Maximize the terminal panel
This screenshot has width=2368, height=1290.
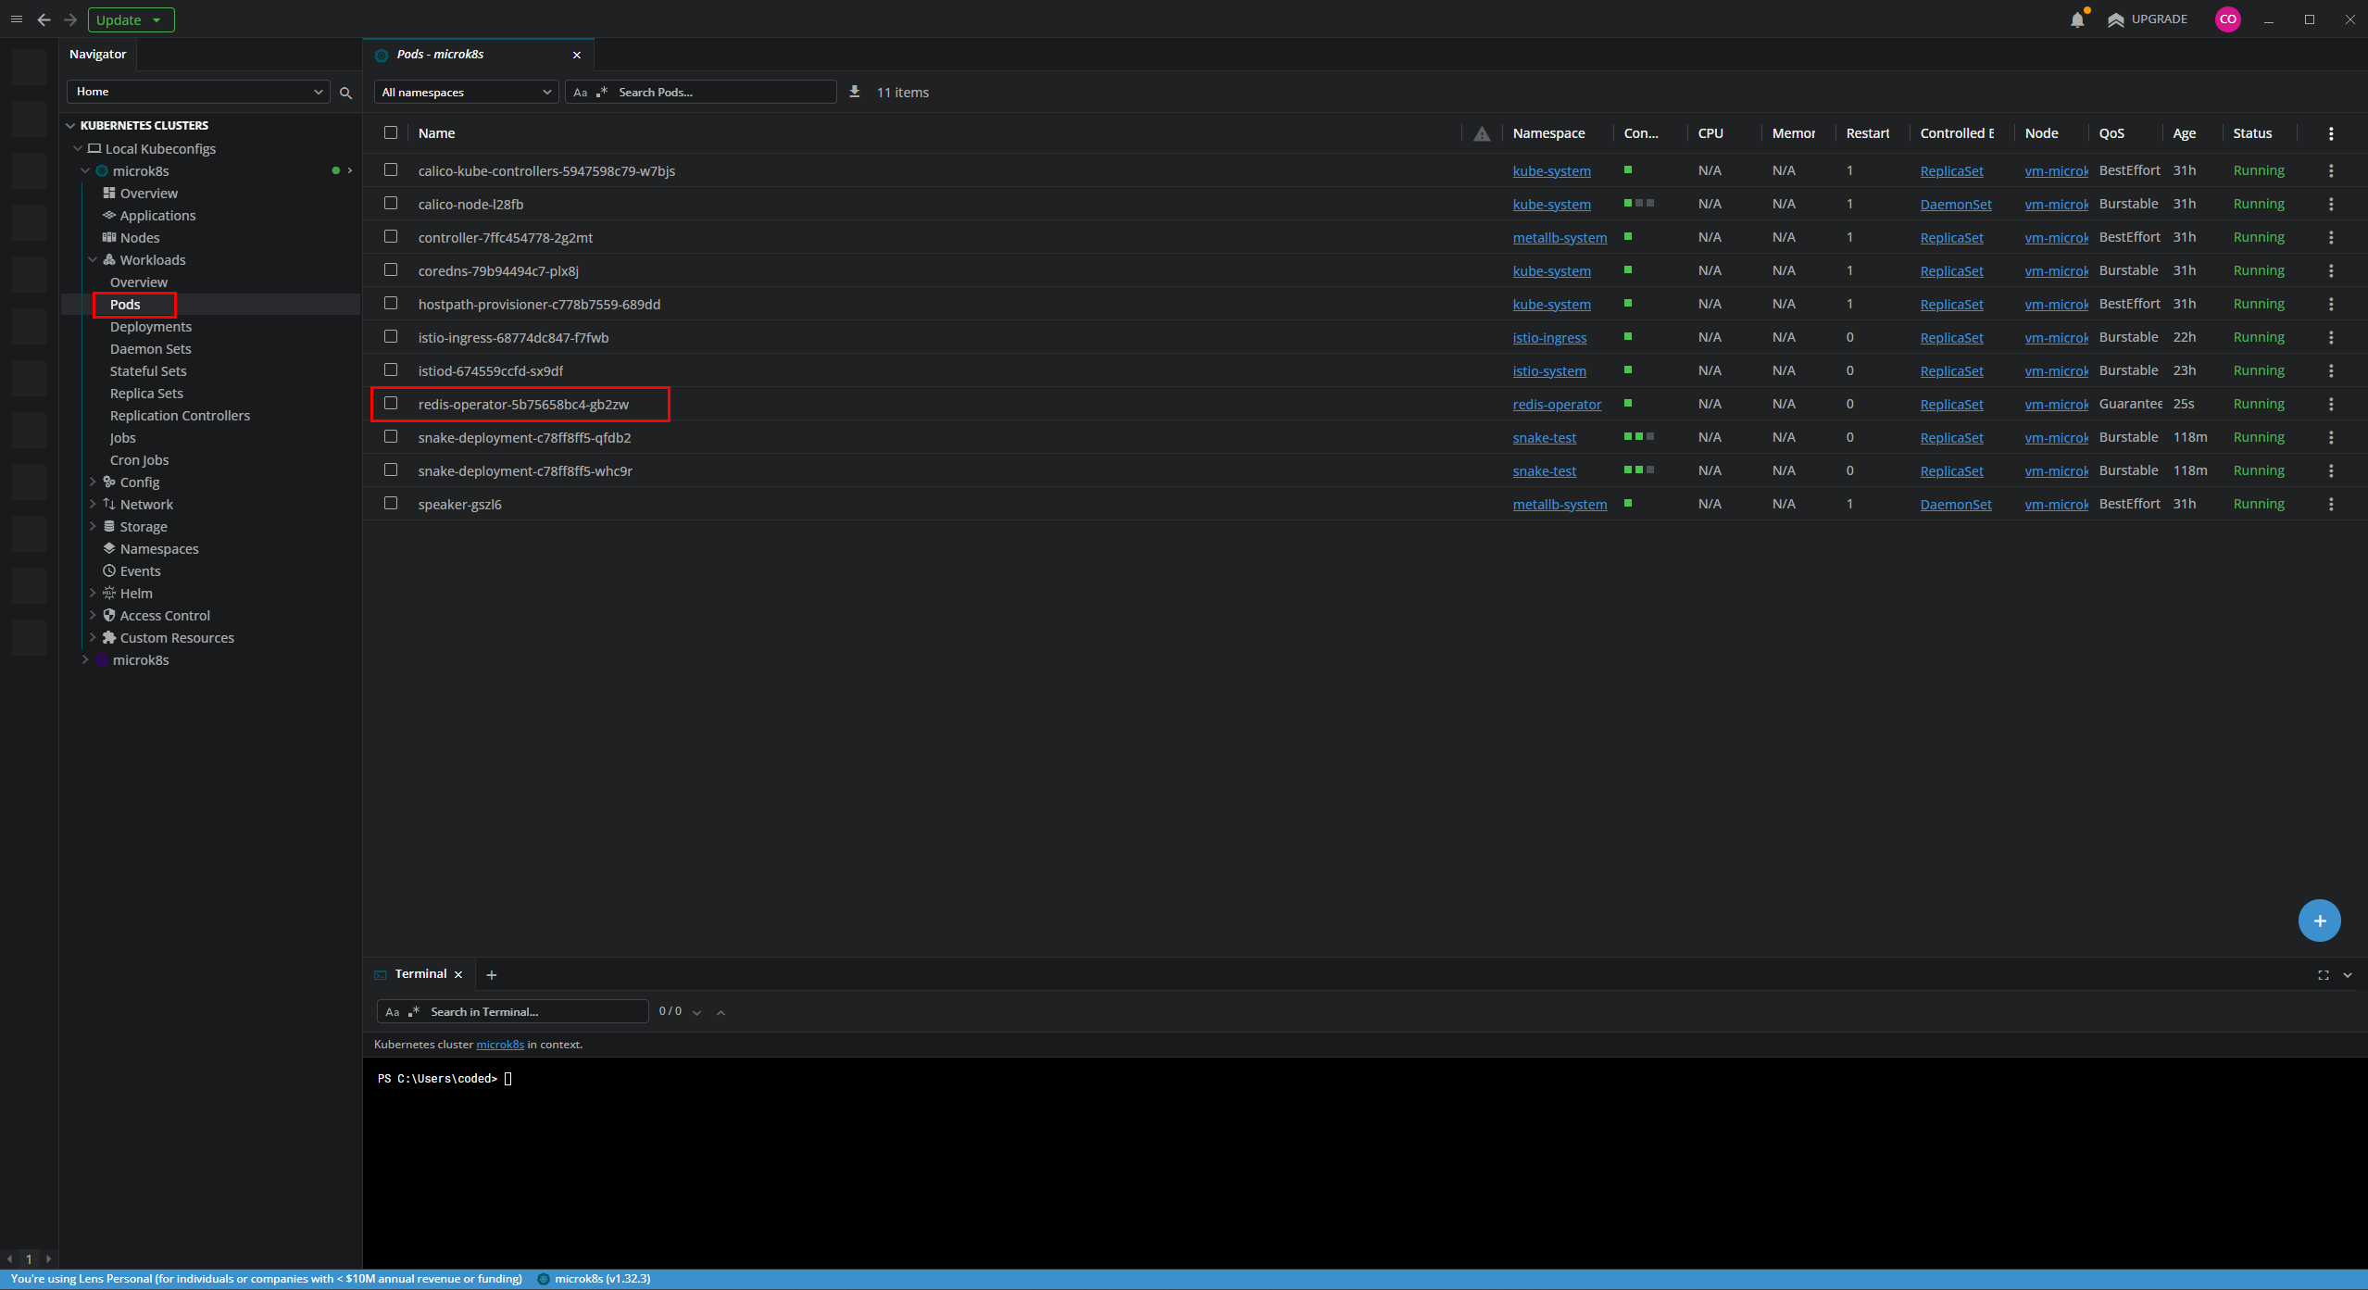[x=2324, y=975]
